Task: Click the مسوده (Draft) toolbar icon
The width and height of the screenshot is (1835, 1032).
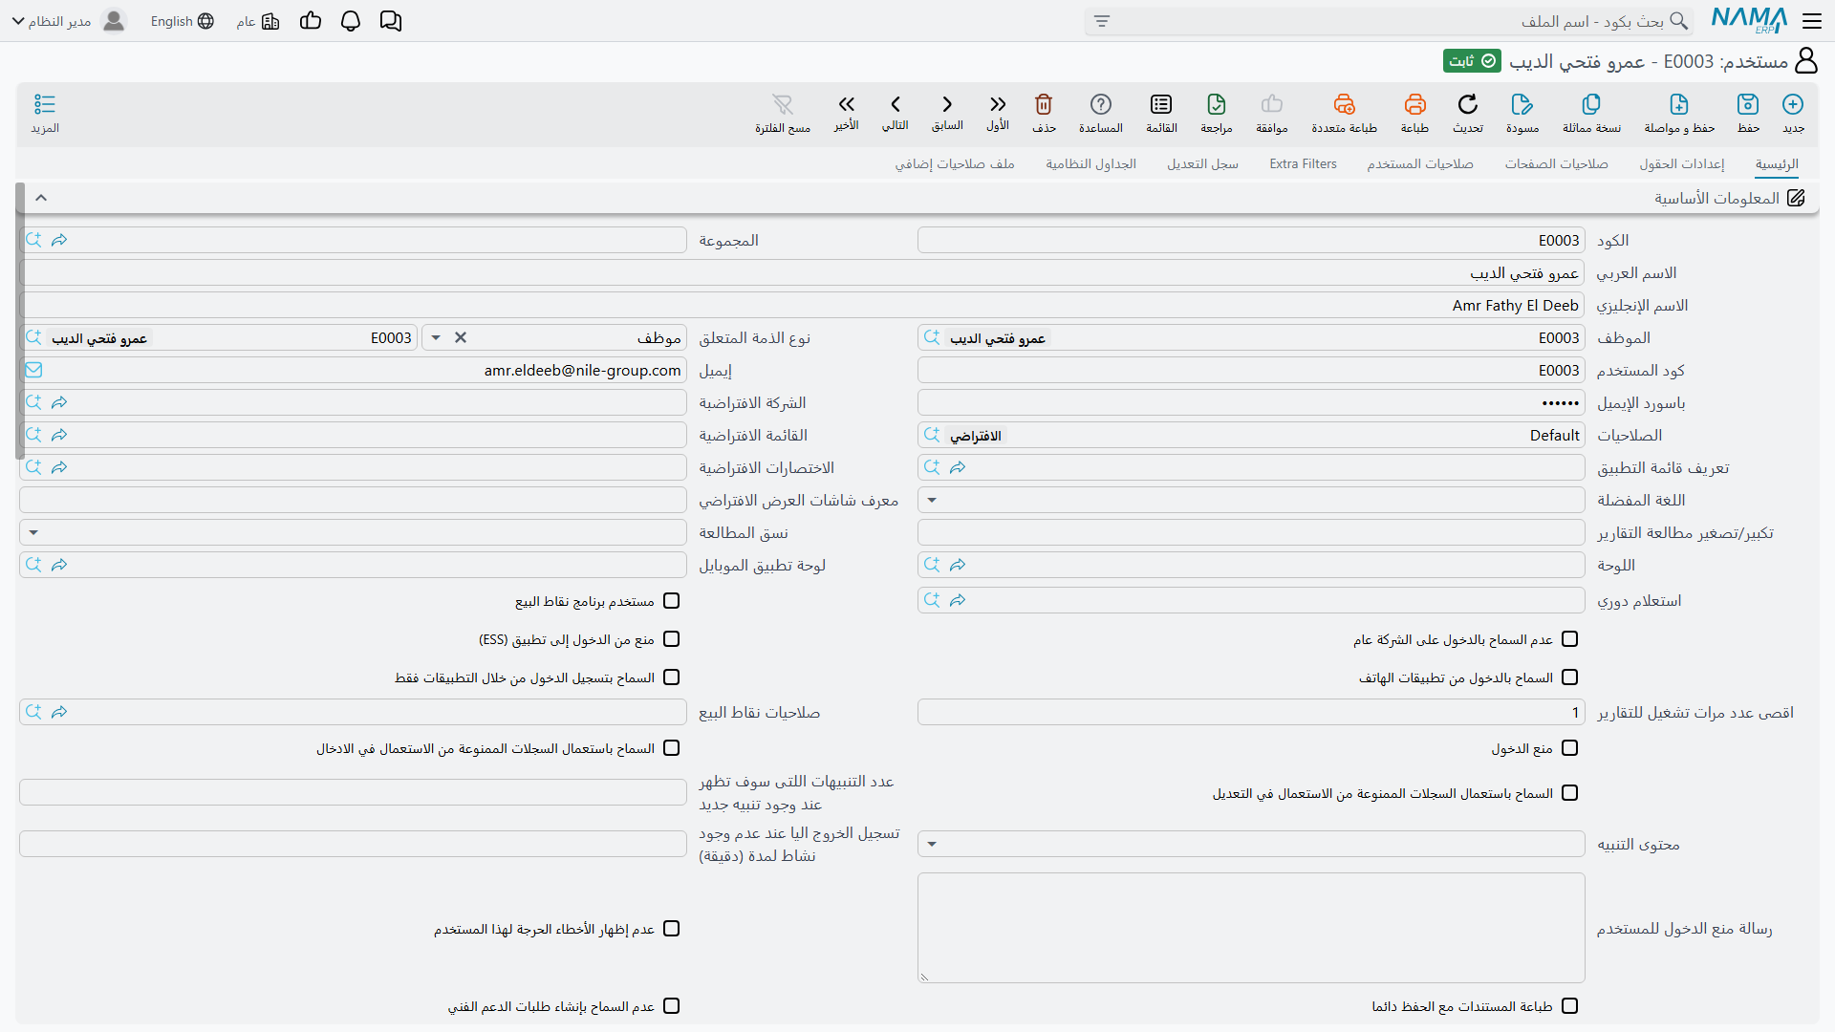Action: point(1522,104)
